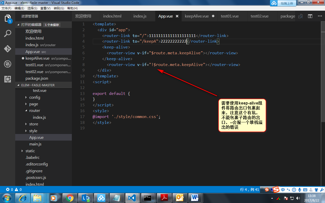Open the Extensions view in activity bar

8,79
